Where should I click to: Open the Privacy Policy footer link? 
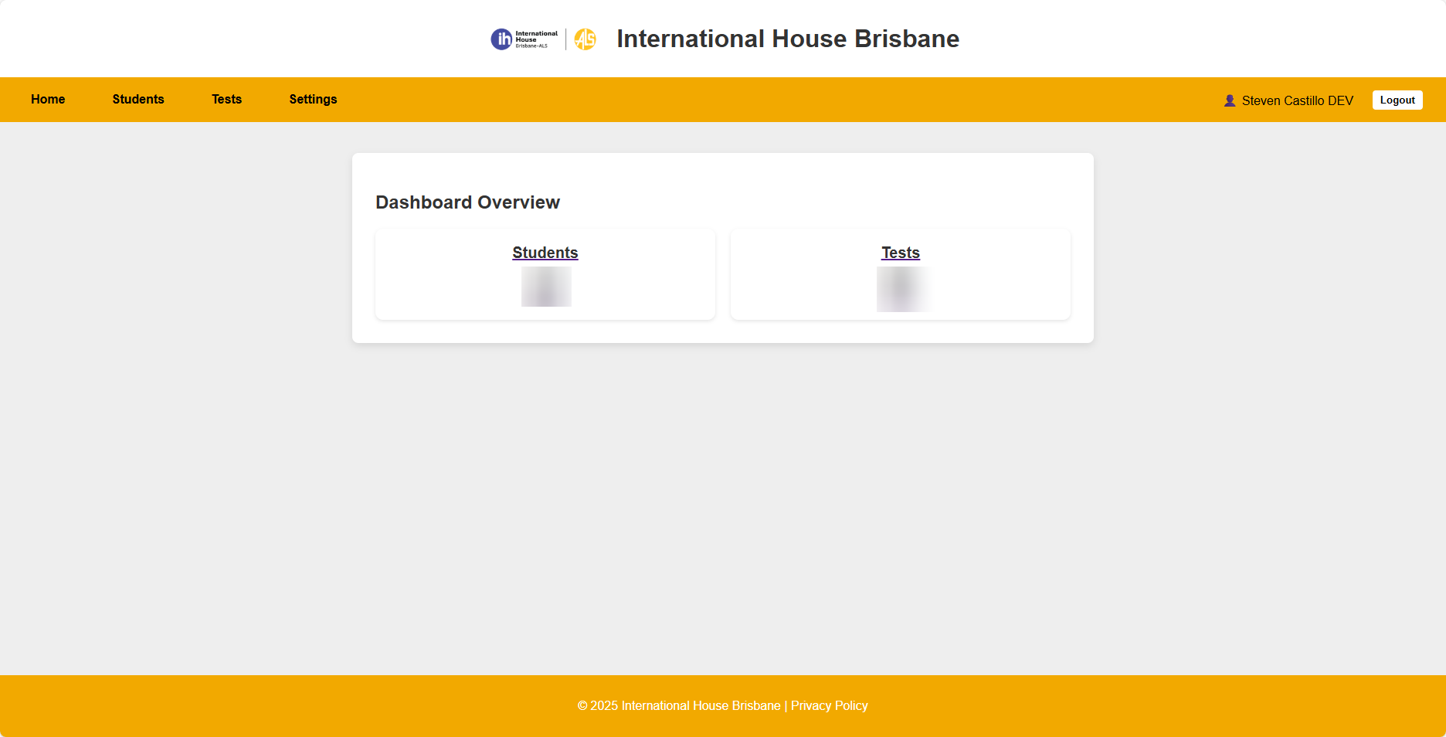point(829,705)
